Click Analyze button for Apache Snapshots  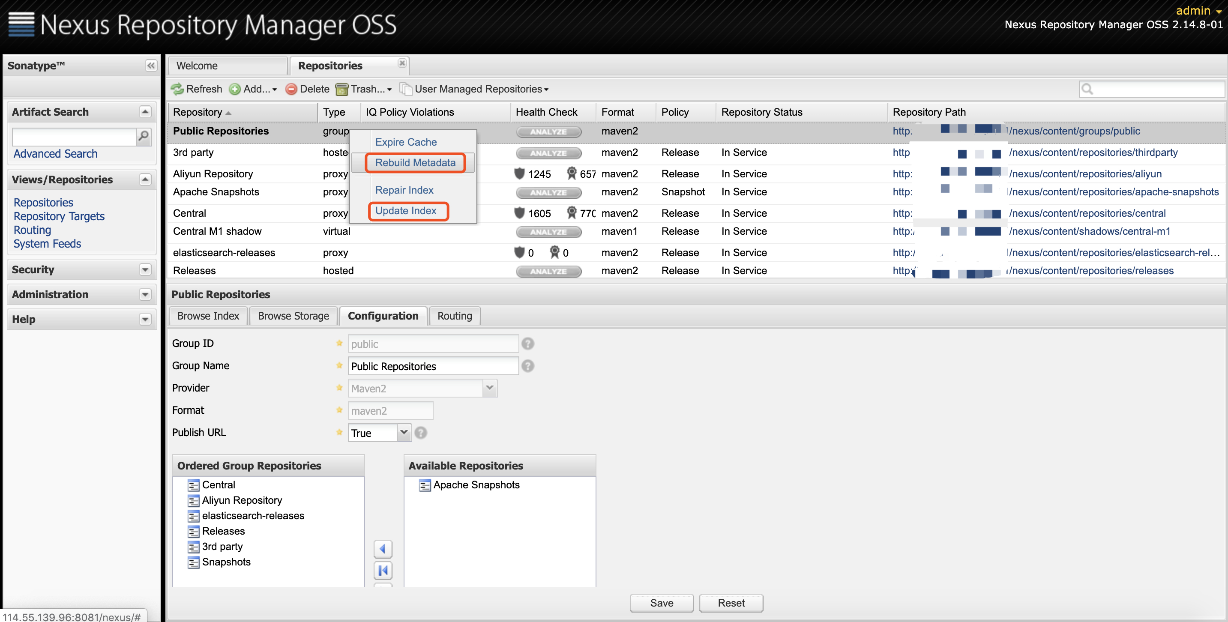(549, 193)
